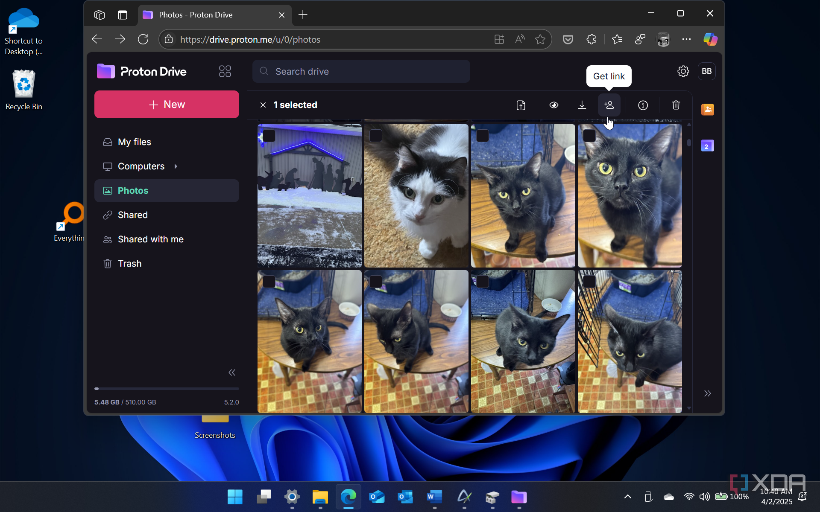Open Proton Drive settings gear
The image size is (820, 512).
(x=683, y=71)
